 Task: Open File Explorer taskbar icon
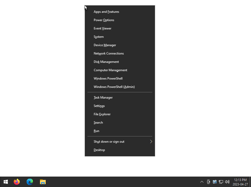tap(43, 182)
